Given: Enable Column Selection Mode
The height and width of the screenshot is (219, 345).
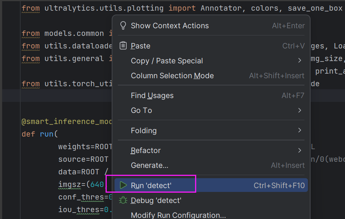Looking at the screenshot, I should (172, 76).
